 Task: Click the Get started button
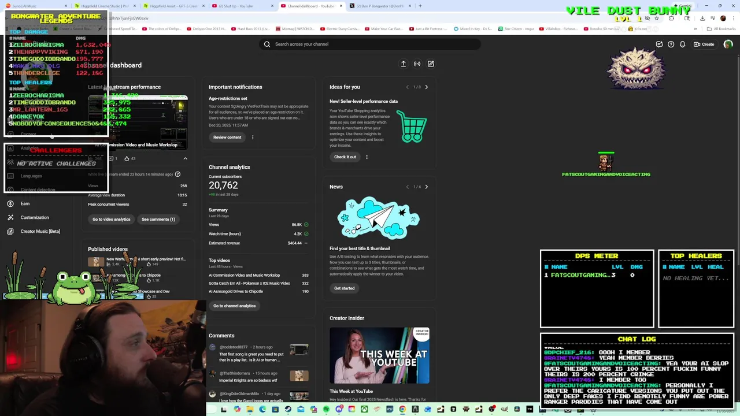344,288
